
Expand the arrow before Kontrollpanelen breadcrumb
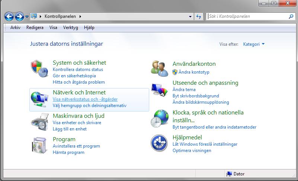[41, 16]
